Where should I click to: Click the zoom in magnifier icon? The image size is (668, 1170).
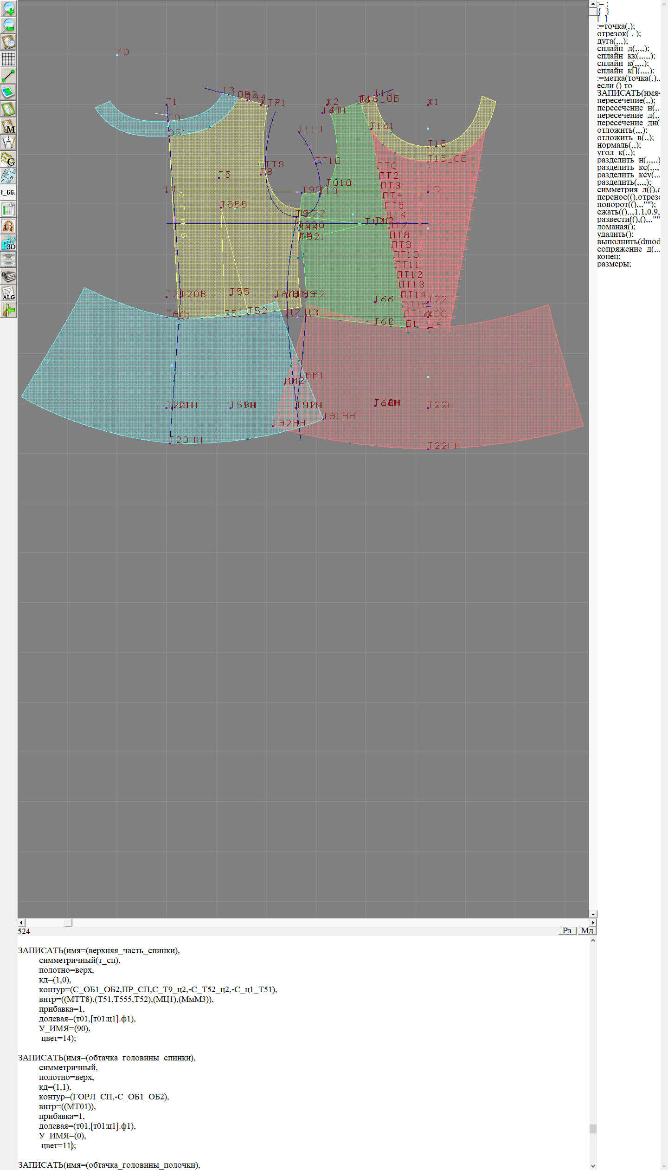click(x=8, y=8)
